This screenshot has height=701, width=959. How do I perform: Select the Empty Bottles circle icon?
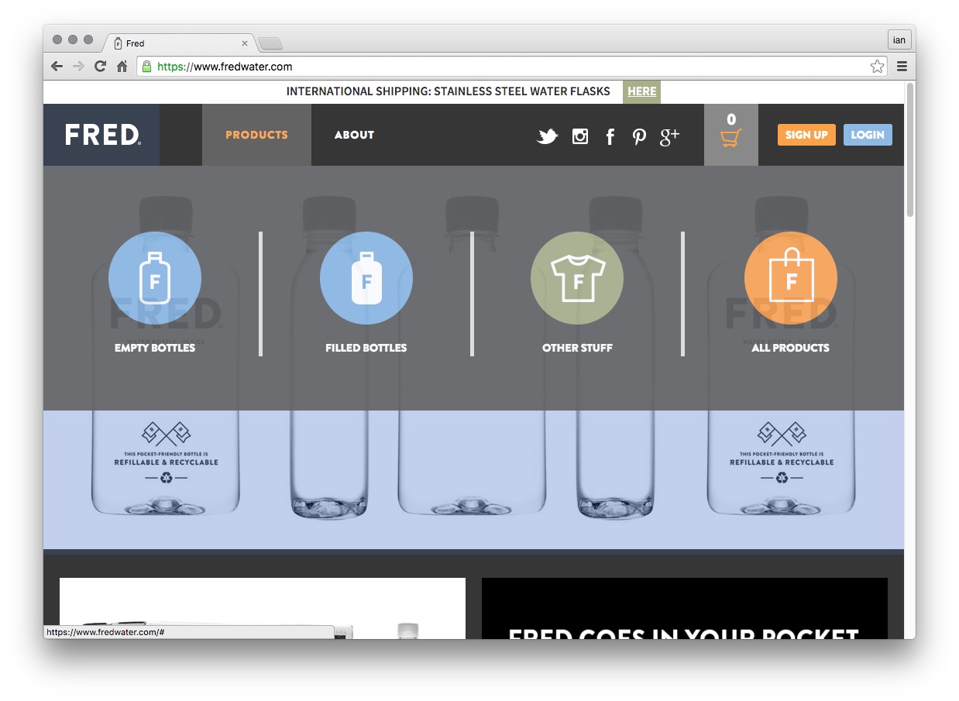(155, 278)
